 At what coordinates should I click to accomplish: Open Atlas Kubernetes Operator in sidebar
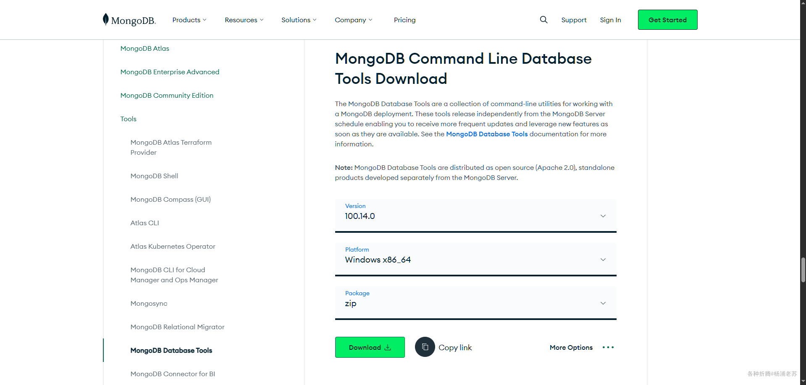click(173, 246)
